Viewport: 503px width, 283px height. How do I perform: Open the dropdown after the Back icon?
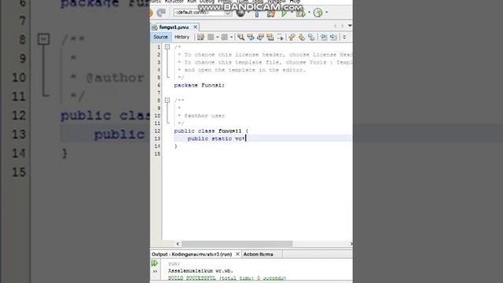point(217,37)
